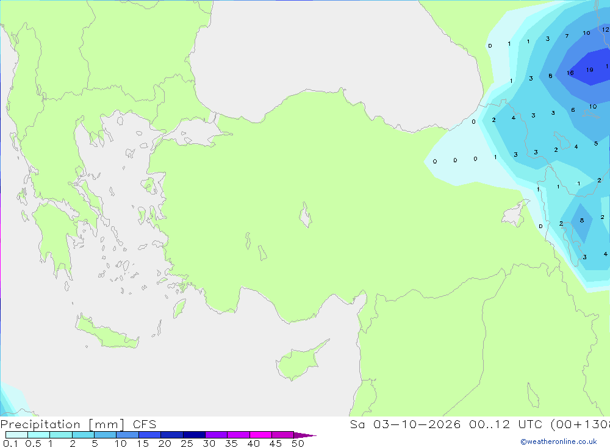Click the 'CFS' model label
The image size is (610, 447).
(145, 424)
